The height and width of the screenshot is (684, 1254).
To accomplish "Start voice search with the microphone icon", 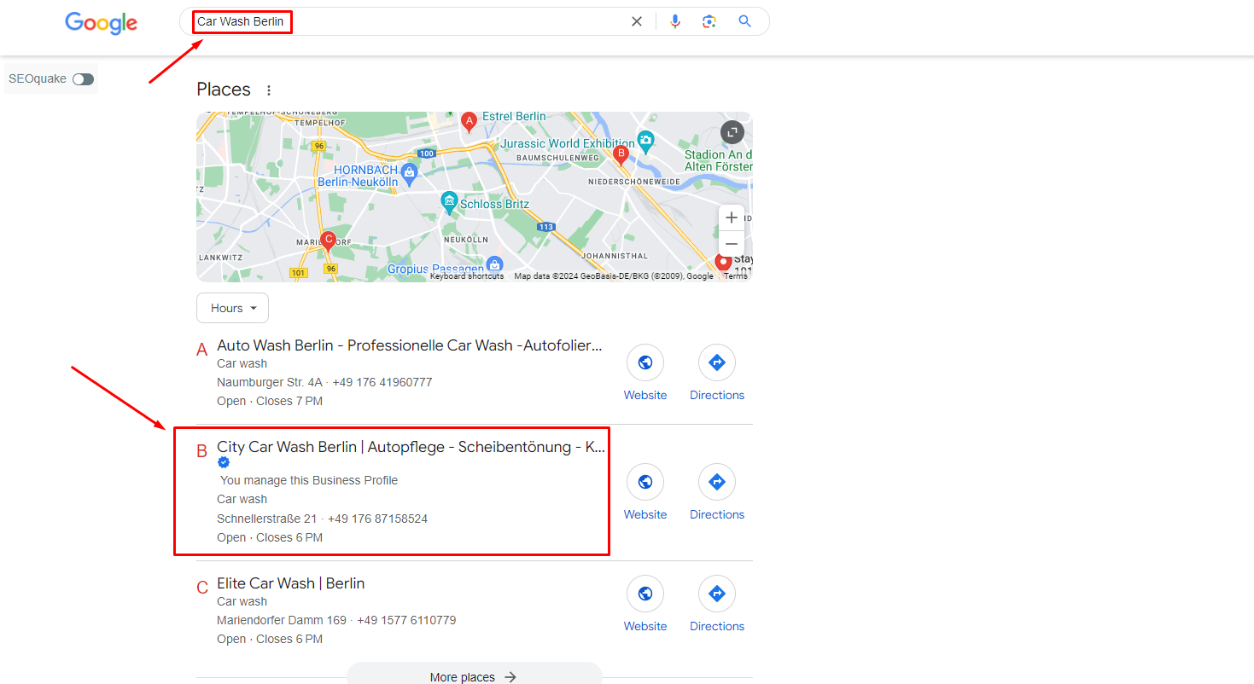I will 675,21.
